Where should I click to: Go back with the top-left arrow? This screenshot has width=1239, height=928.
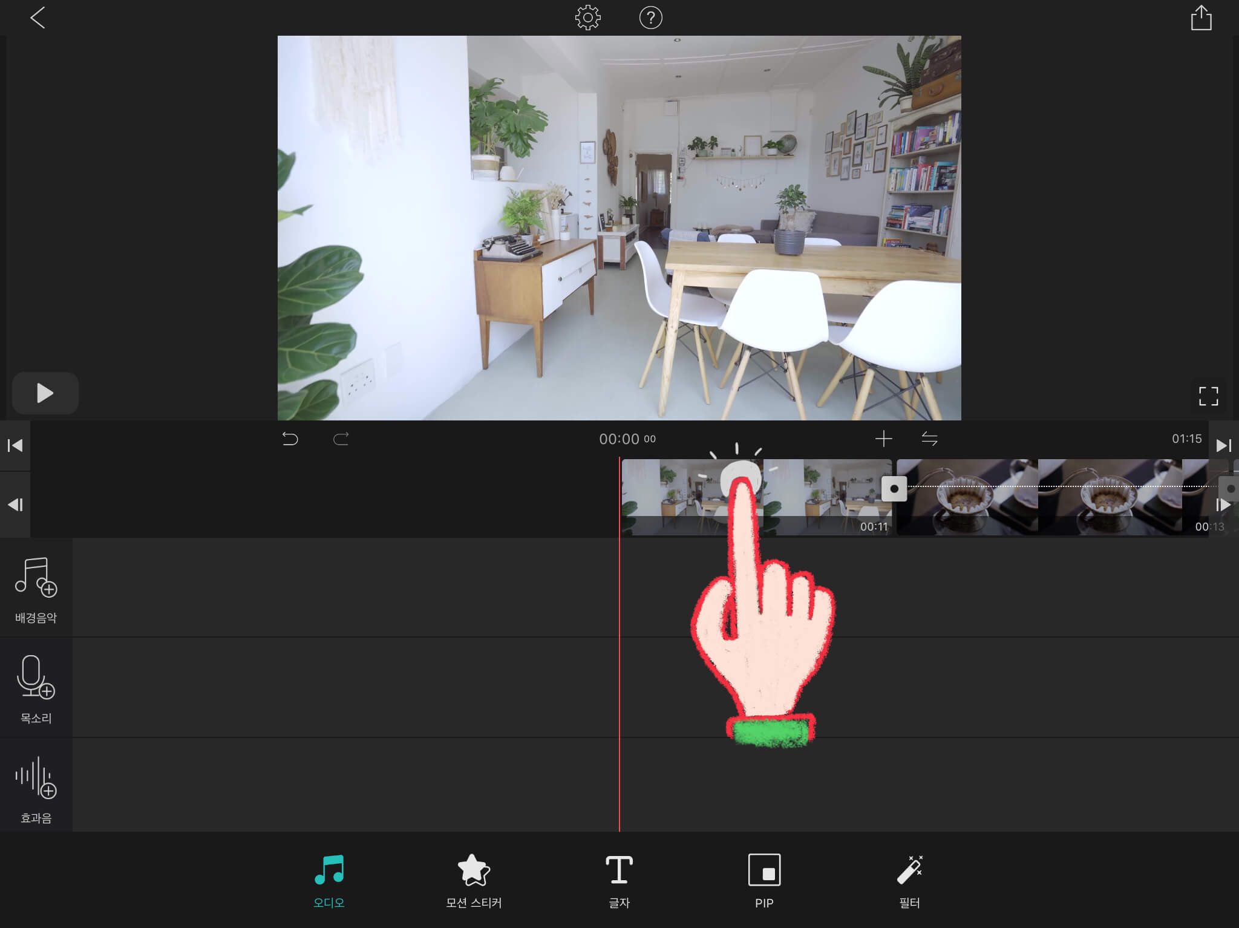38,18
